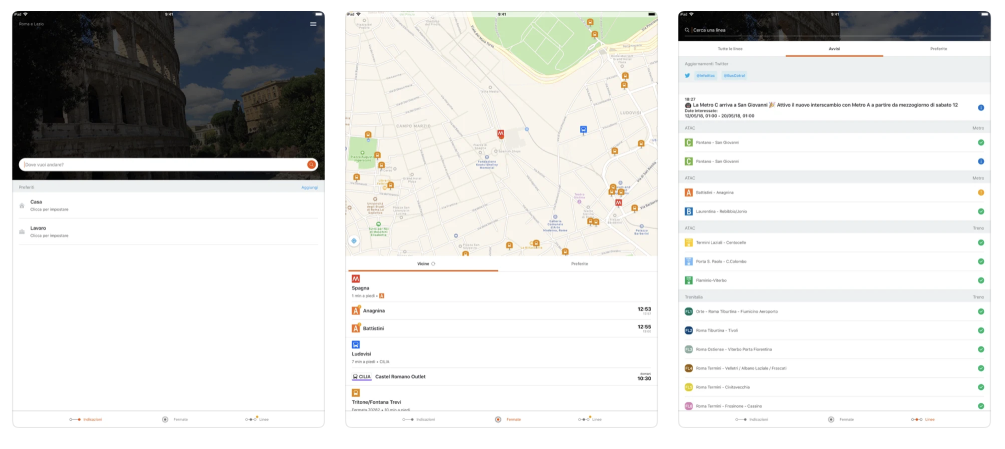Select Anagnina departure at 12:53

tap(501, 311)
